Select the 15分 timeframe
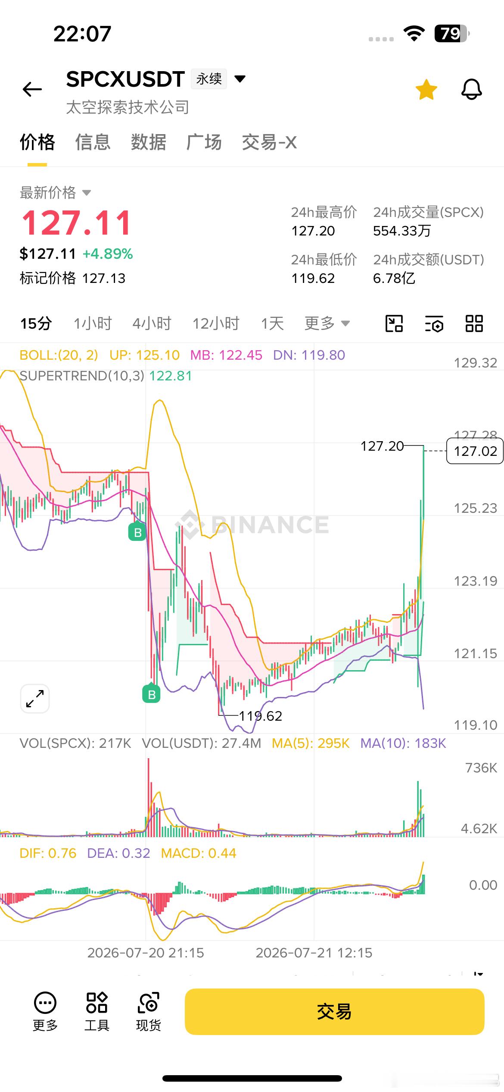The image size is (504, 1092). (36, 323)
